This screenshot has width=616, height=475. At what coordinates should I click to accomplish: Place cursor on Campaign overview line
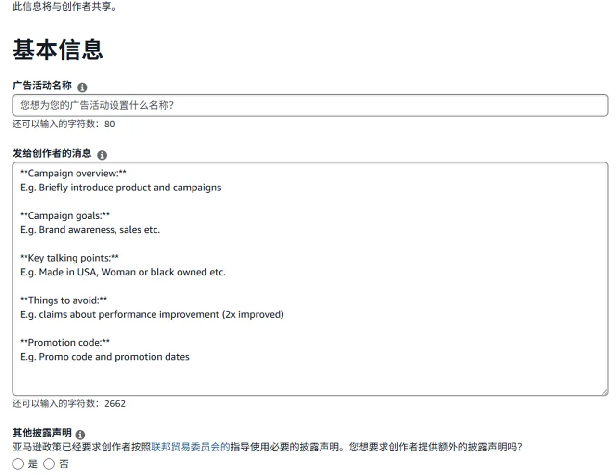coord(73,173)
